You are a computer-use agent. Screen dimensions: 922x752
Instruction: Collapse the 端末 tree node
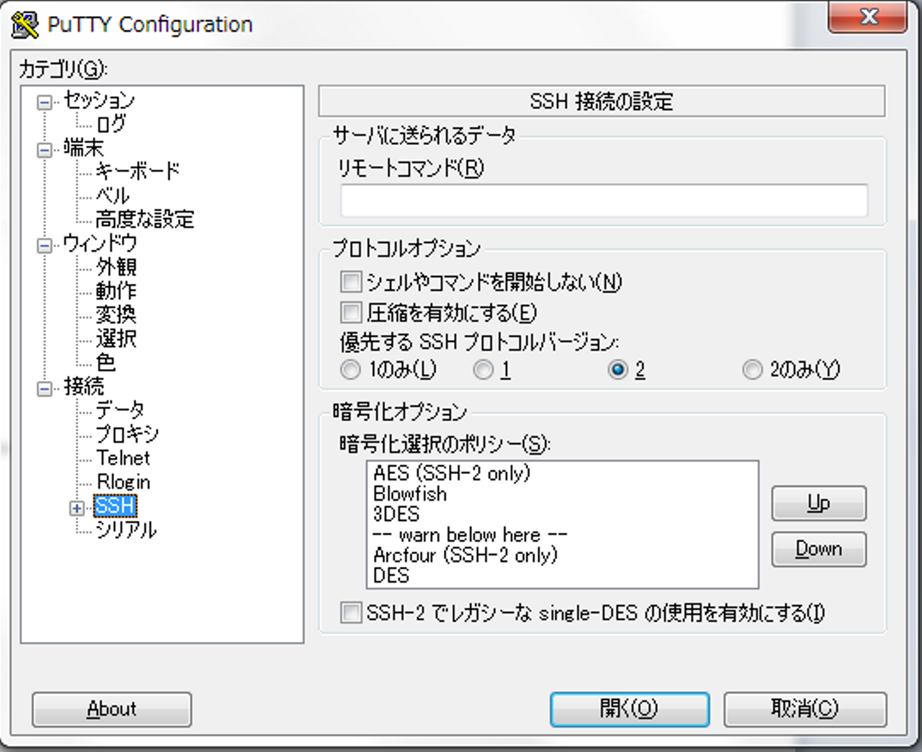point(44,151)
